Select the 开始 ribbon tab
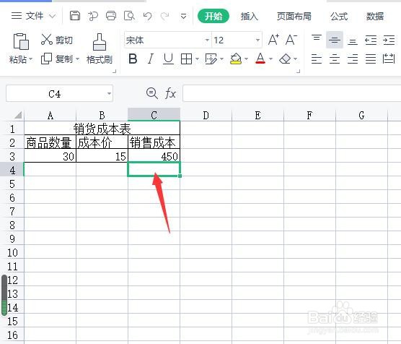401x344 pixels. click(213, 16)
